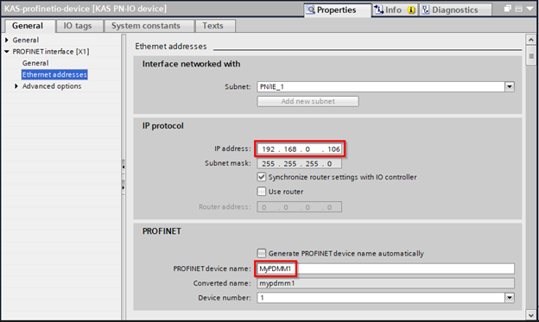Screen dimensions: 539x322
Task: Click the Router address field
Action: pos(300,207)
